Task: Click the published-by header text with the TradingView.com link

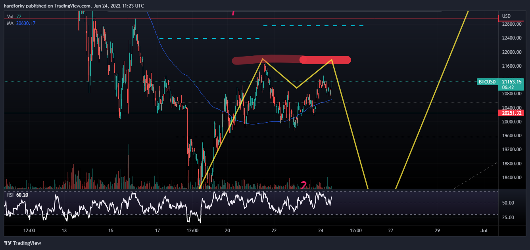Action: 74,6
